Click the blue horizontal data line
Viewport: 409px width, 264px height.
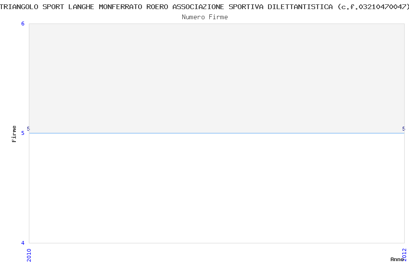click(217, 133)
